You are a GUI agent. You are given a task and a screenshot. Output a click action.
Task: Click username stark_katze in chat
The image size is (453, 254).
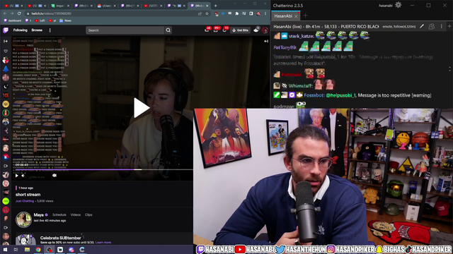[x=301, y=36]
